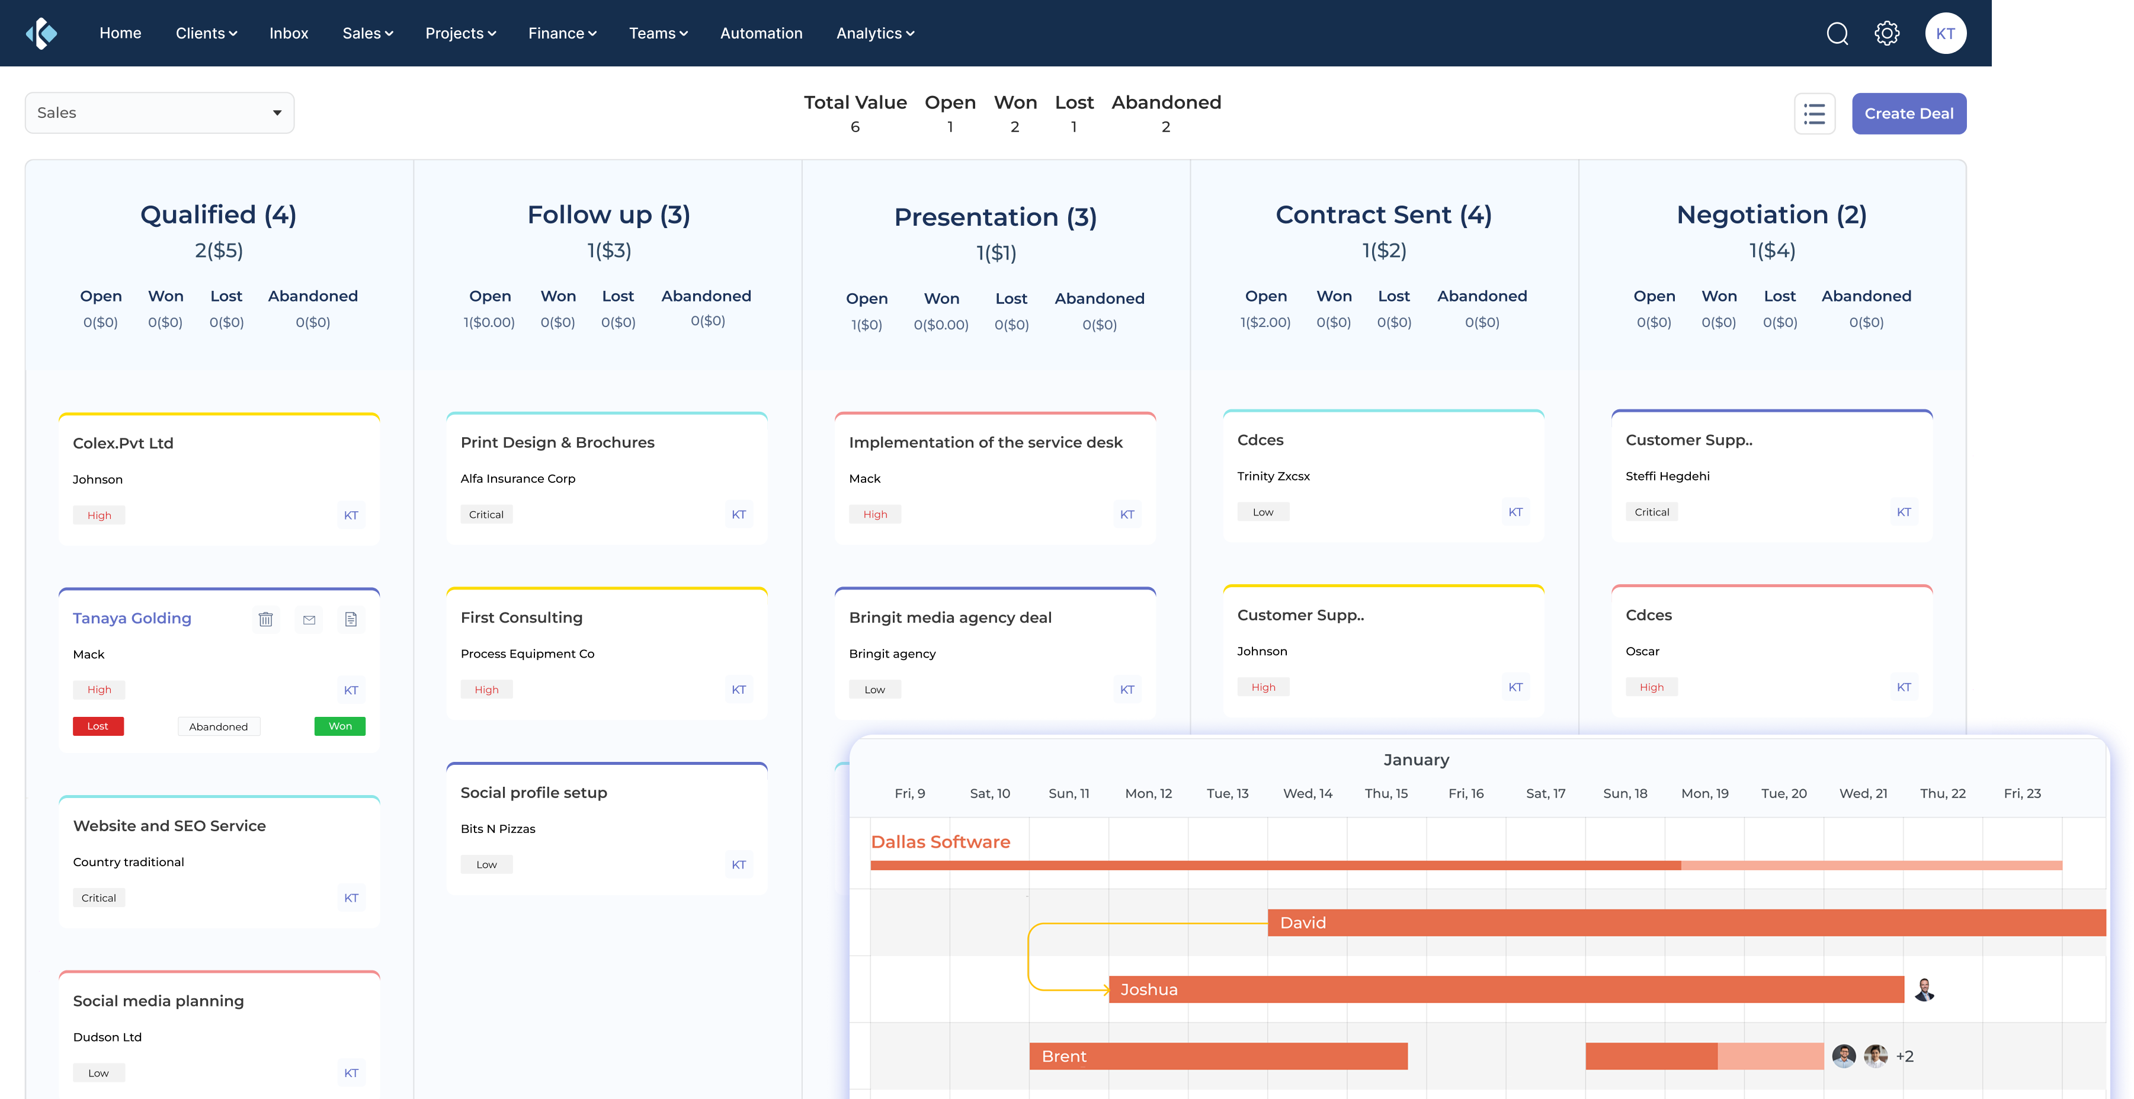
Task: Open First Consulting deal card
Action: point(607,653)
